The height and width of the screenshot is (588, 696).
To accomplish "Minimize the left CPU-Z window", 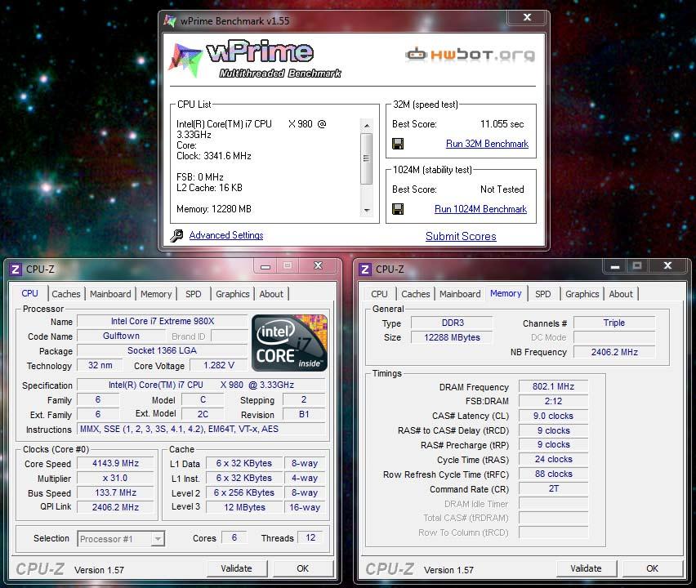I will click(x=265, y=266).
